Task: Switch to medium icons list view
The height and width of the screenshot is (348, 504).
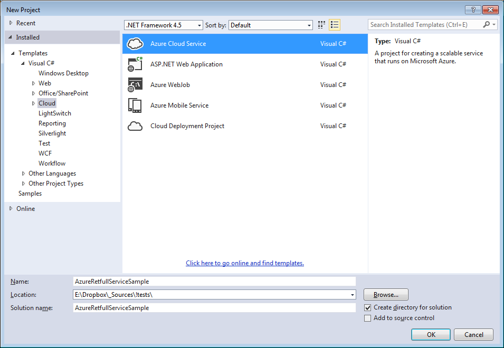Action: point(335,25)
